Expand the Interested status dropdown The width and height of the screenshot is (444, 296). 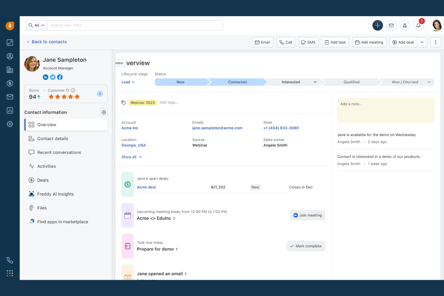click(x=315, y=82)
